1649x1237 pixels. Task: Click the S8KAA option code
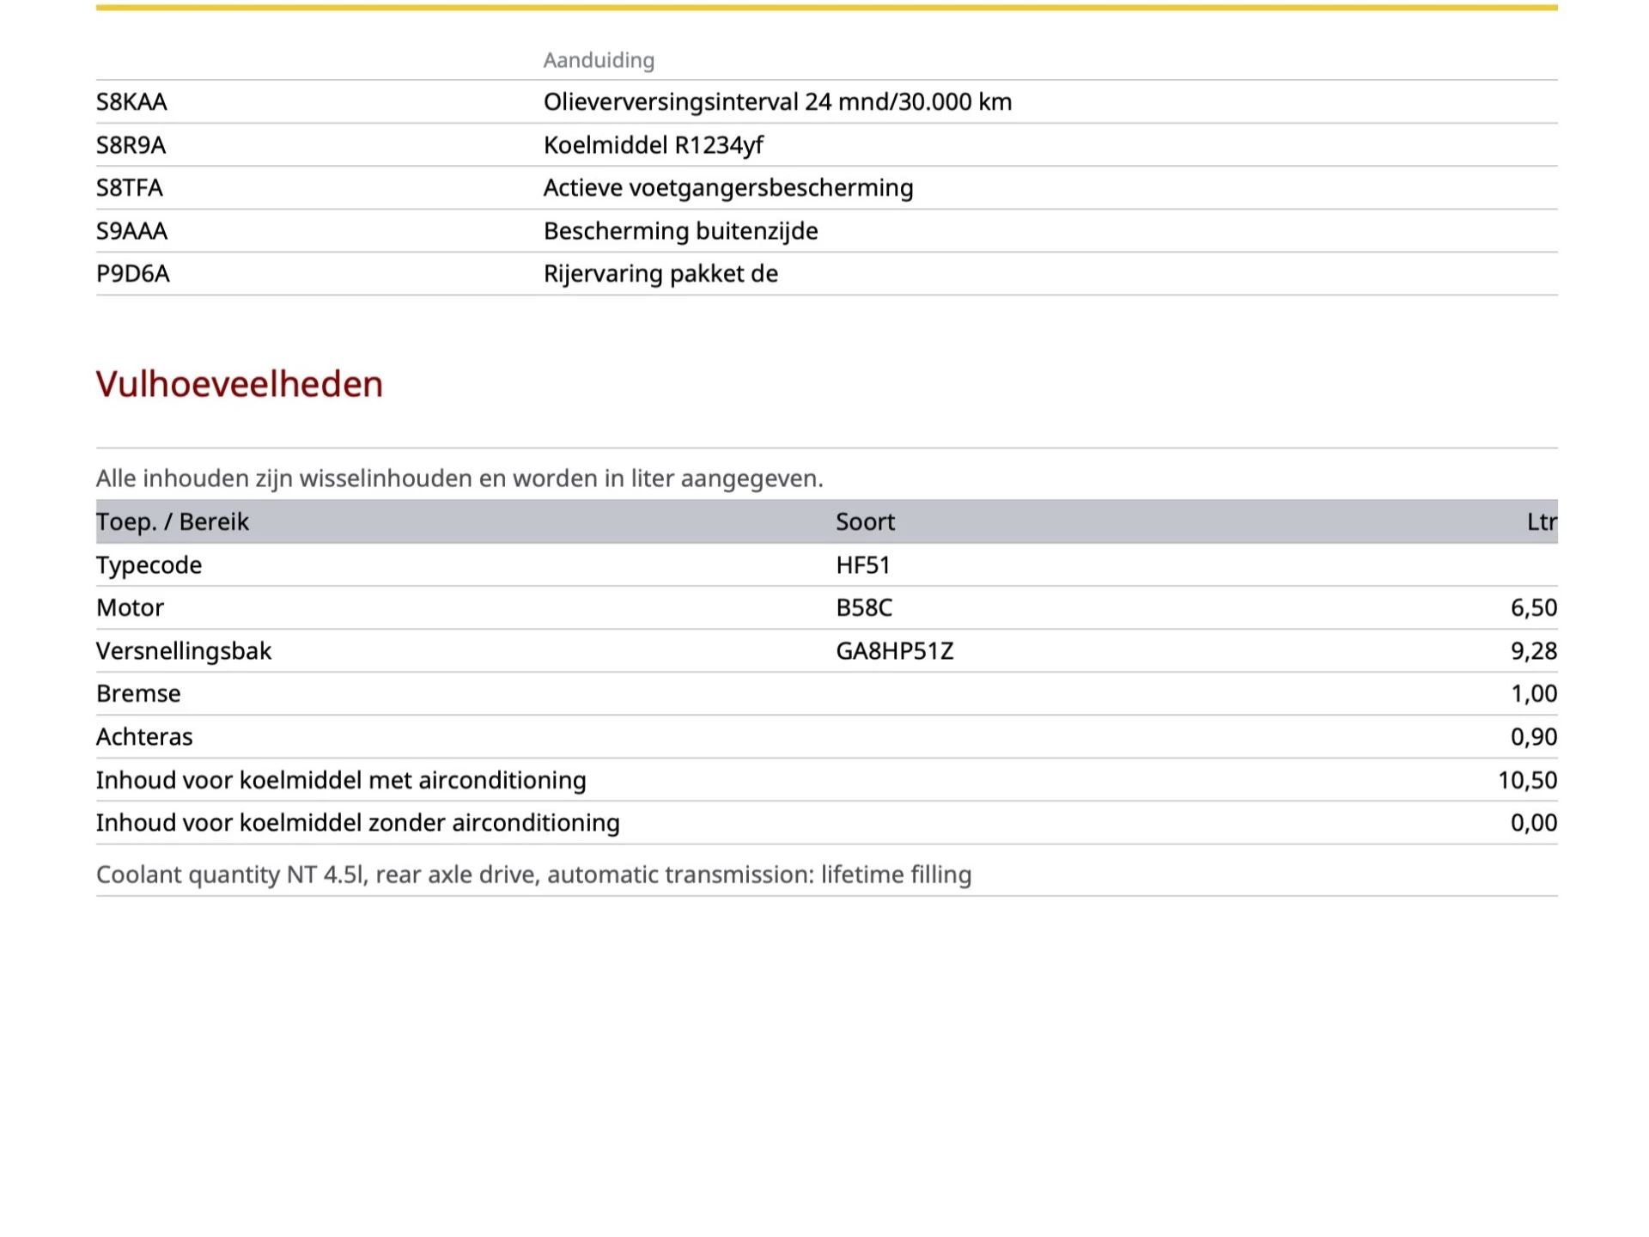[x=131, y=102]
